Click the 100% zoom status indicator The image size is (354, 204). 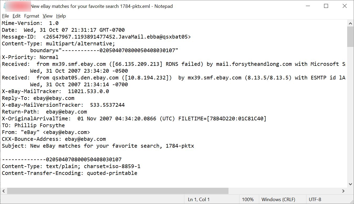[x=248, y=200]
